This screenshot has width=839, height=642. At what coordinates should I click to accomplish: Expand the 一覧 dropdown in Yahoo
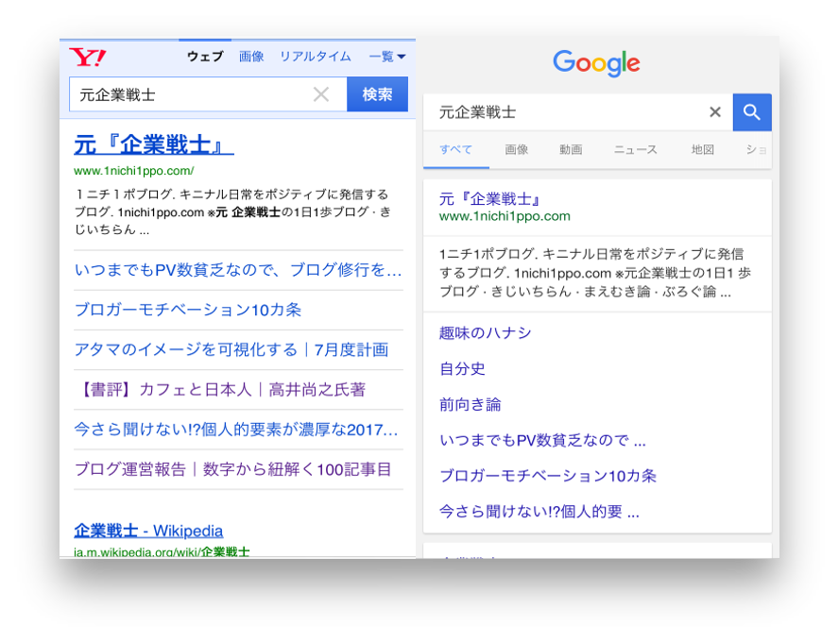[x=386, y=57]
